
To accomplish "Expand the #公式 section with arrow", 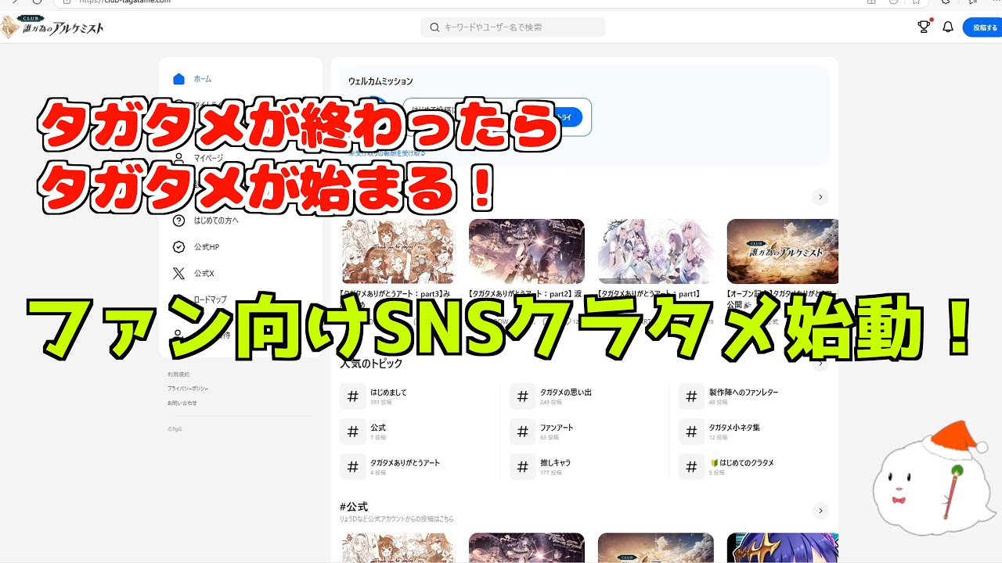I will (820, 511).
